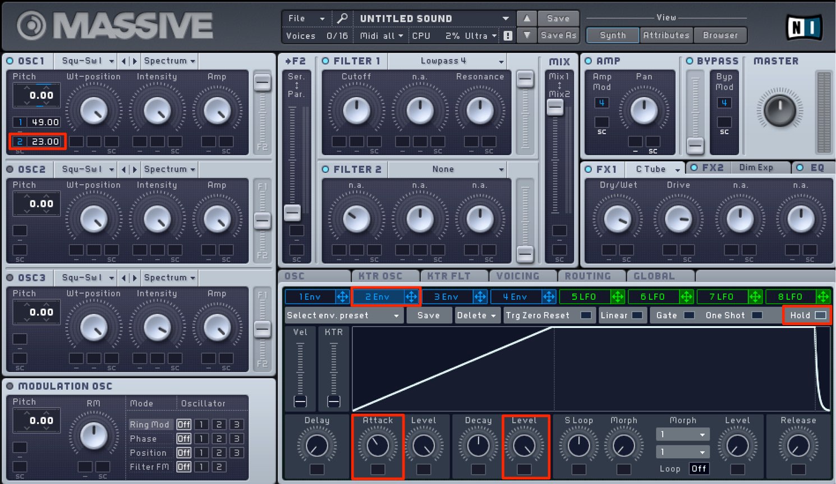Screen dimensions: 836x484
Task: Toggle the OSC2 power button
Action: point(10,169)
